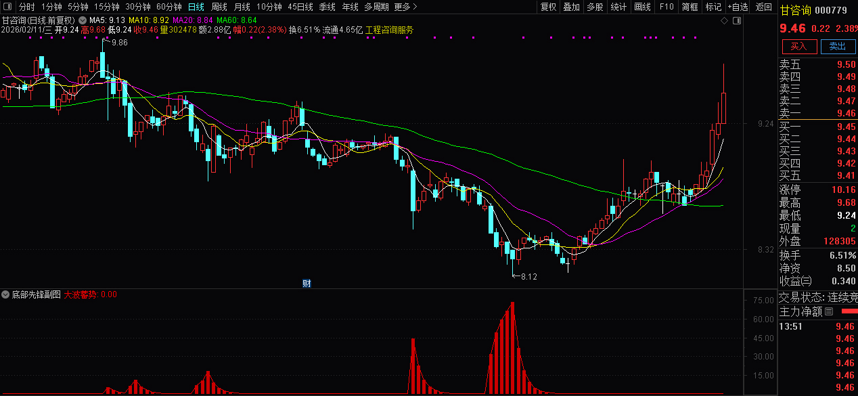This screenshot has width=858, height=396.
Task: Click the 交易状态 trading status row
Action: coord(818,297)
